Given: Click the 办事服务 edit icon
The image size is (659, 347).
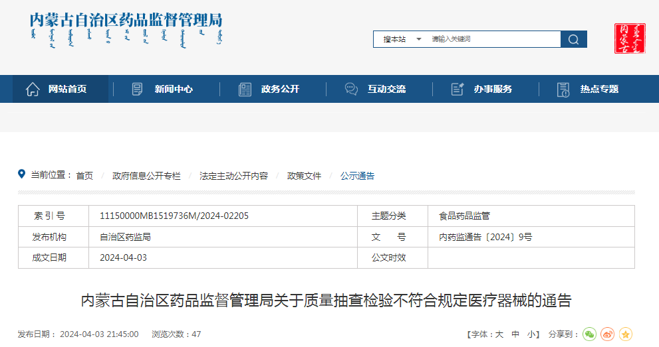Looking at the screenshot, I should coord(457,89).
